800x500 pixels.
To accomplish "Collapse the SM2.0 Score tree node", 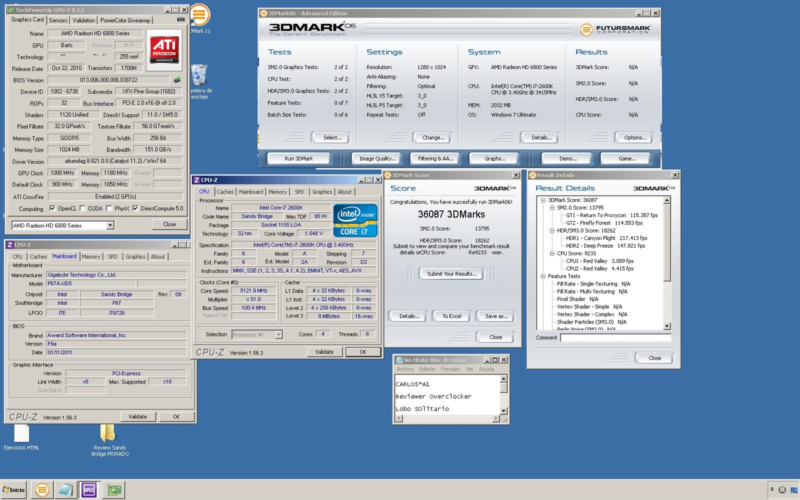I will pyautogui.click(x=552, y=207).
